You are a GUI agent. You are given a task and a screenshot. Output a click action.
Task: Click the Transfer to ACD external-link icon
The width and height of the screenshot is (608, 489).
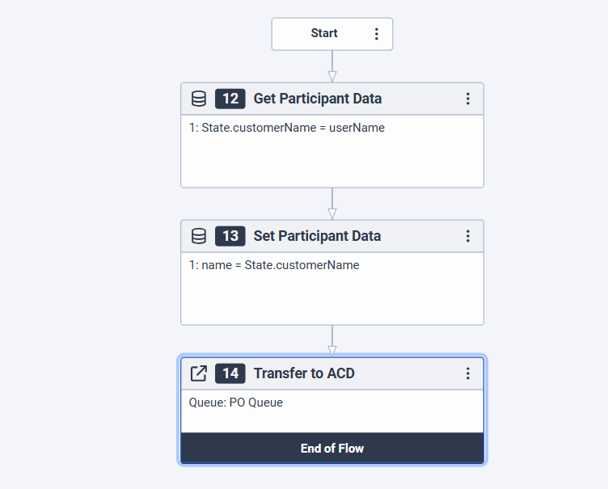click(198, 373)
